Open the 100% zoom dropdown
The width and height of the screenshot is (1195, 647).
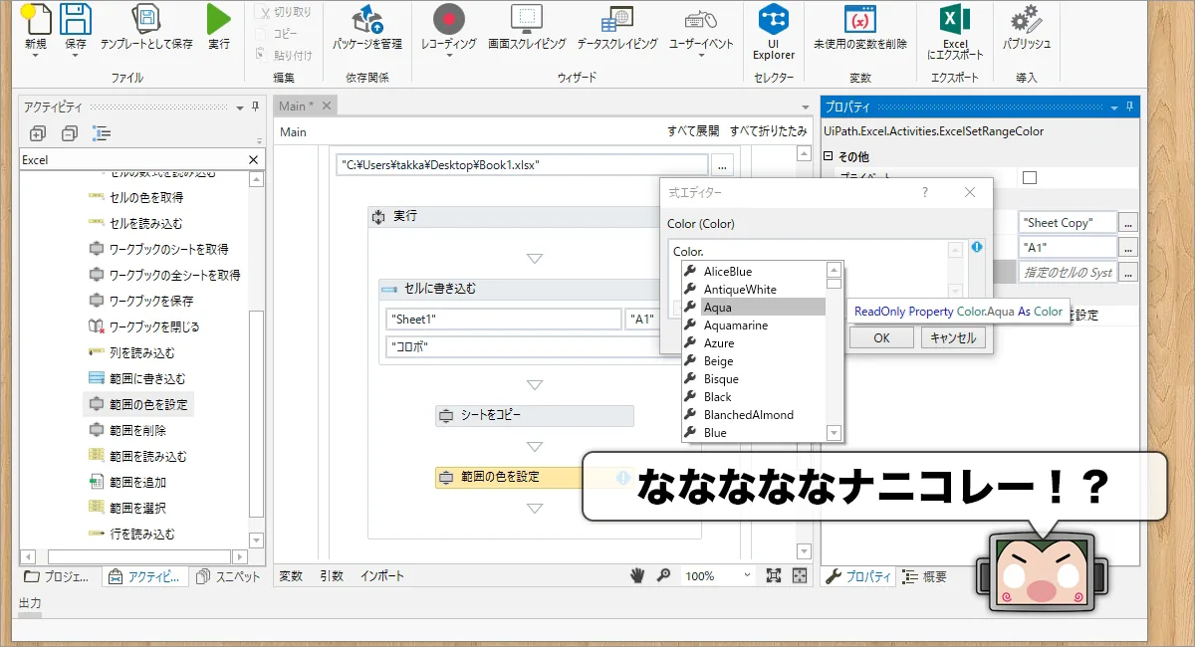747,575
